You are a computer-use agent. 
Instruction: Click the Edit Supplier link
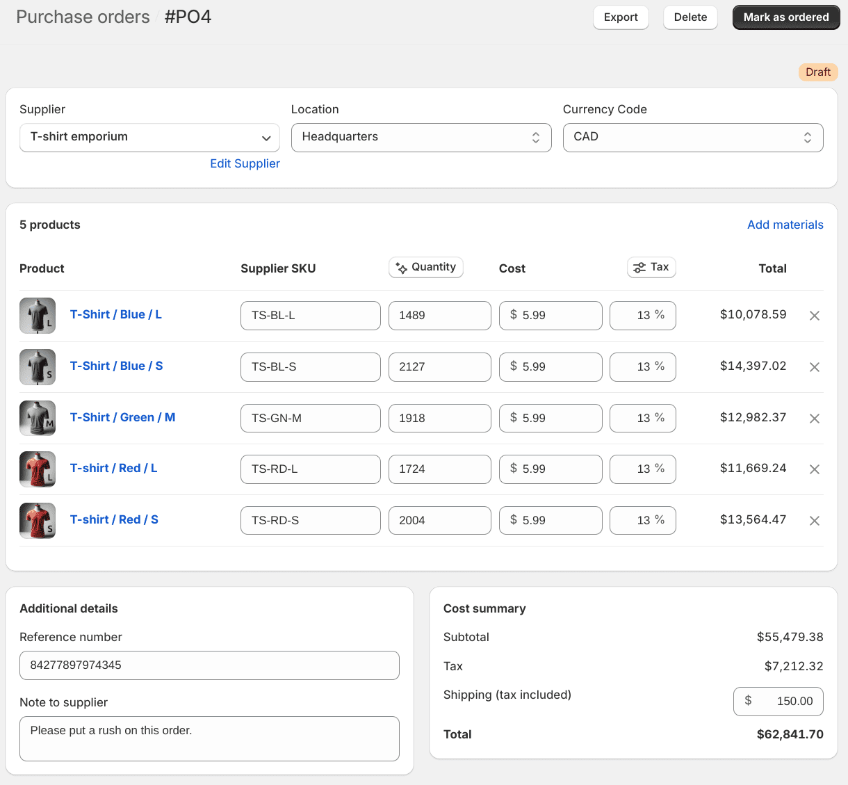click(x=245, y=163)
